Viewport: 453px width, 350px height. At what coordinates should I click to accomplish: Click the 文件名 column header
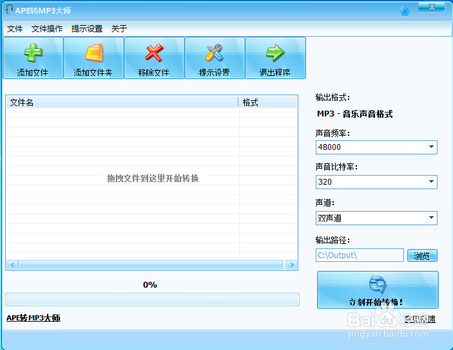(x=122, y=102)
